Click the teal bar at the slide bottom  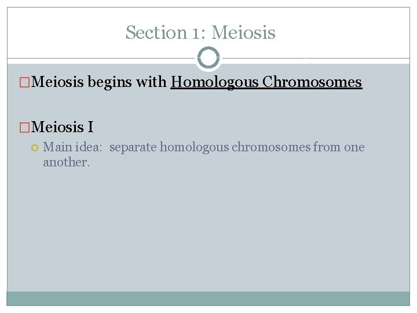209,298
